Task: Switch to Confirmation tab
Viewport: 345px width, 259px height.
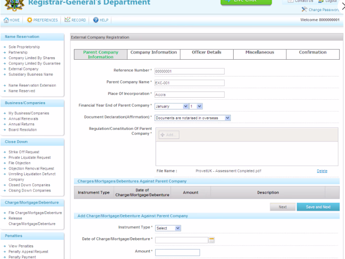Action: coord(312,54)
